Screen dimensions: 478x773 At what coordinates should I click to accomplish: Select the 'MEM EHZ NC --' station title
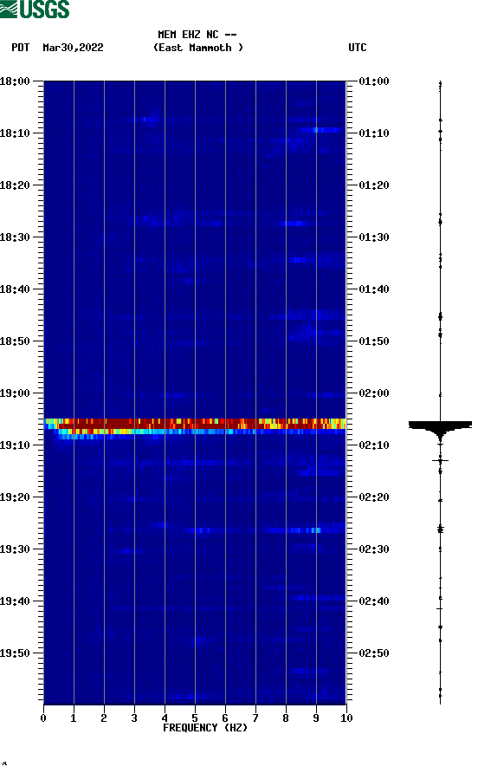click(197, 35)
